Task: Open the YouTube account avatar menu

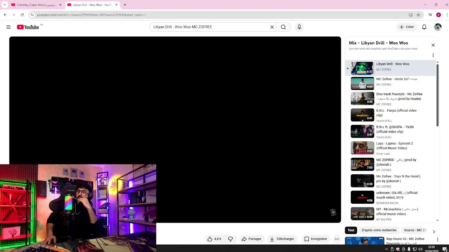Action: (x=438, y=27)
